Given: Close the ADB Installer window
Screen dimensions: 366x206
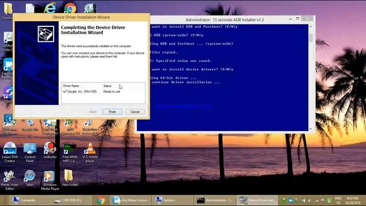Looking at the screenshot, I should [307, 18].
